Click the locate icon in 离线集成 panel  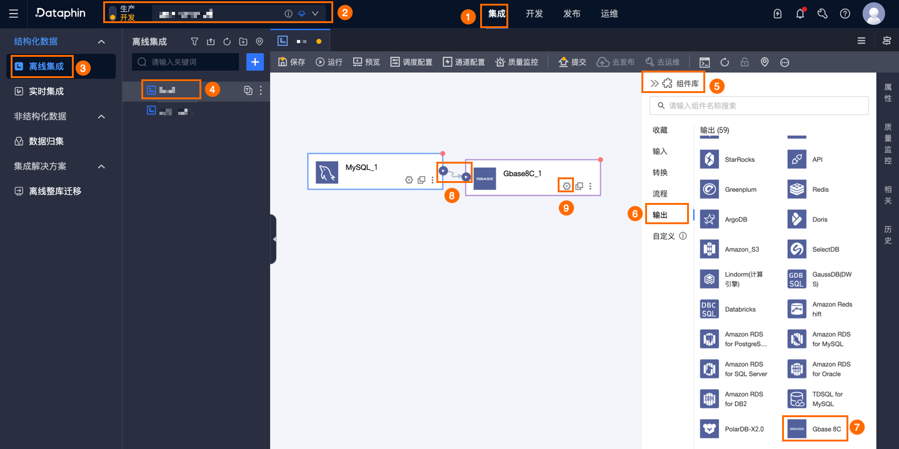coord(259,42)
